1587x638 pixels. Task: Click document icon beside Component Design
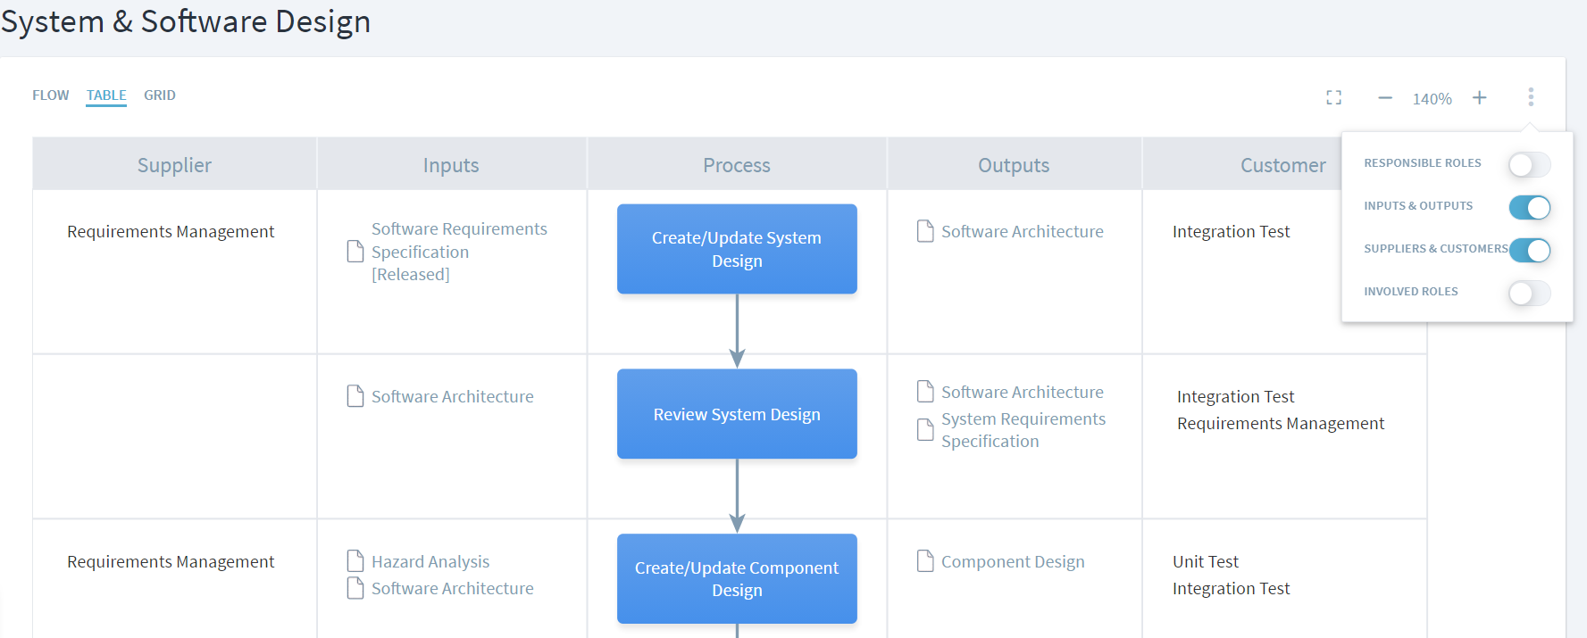[925, 561]
